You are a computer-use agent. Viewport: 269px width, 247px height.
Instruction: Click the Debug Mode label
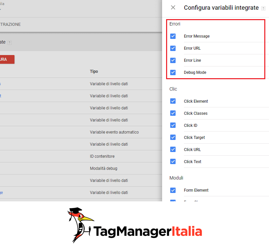[195, 72]
